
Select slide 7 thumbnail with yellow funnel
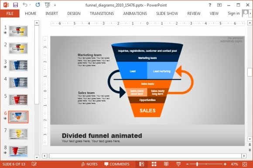(x=18, y=134)
